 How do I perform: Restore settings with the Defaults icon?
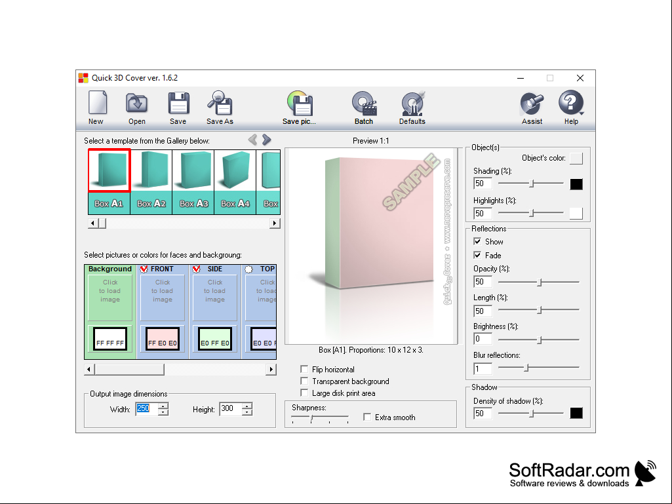click(x=412, y=104)
